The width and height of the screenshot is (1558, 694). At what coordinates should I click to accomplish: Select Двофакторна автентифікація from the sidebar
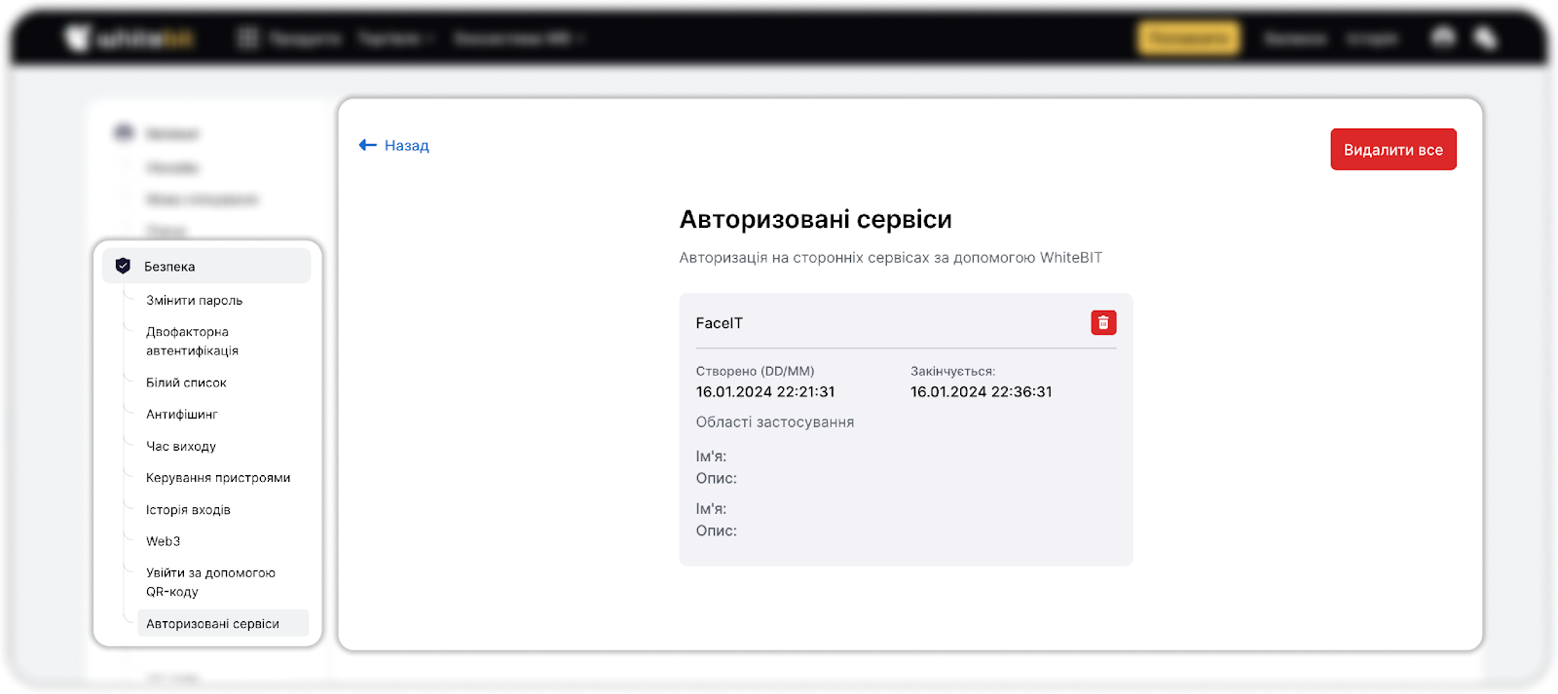coord(192,341)
